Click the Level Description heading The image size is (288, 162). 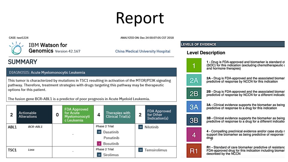(x=206, y=53)
